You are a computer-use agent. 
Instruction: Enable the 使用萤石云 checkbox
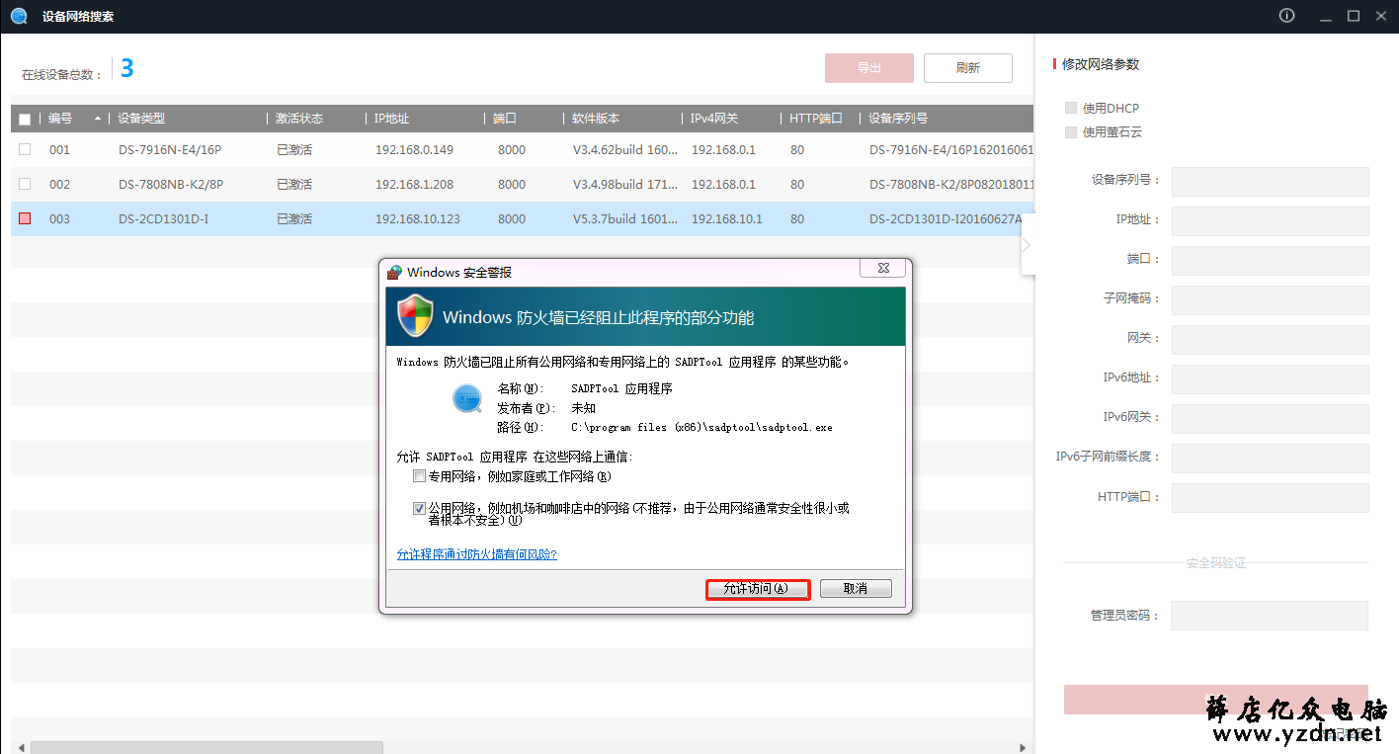(1071, 131)
